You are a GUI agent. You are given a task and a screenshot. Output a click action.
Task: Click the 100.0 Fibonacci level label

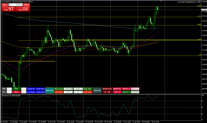tap(199, 24)
